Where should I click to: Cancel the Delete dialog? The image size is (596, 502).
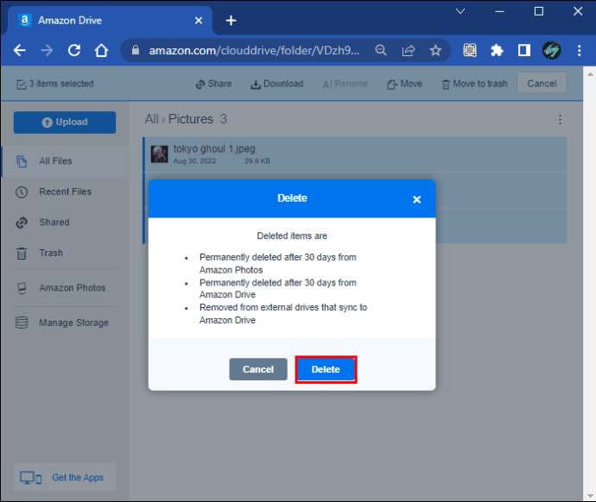(258, 369)
